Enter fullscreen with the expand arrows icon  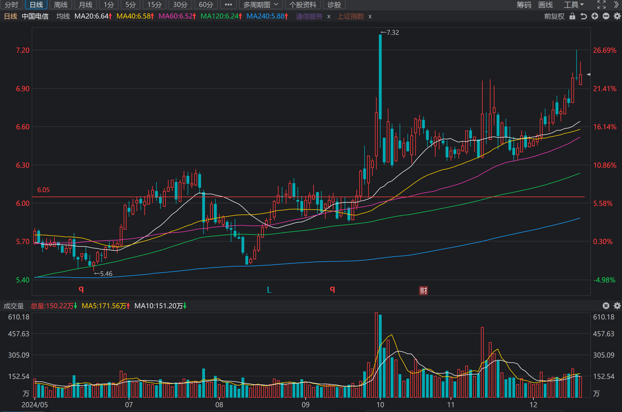point(601,5)
